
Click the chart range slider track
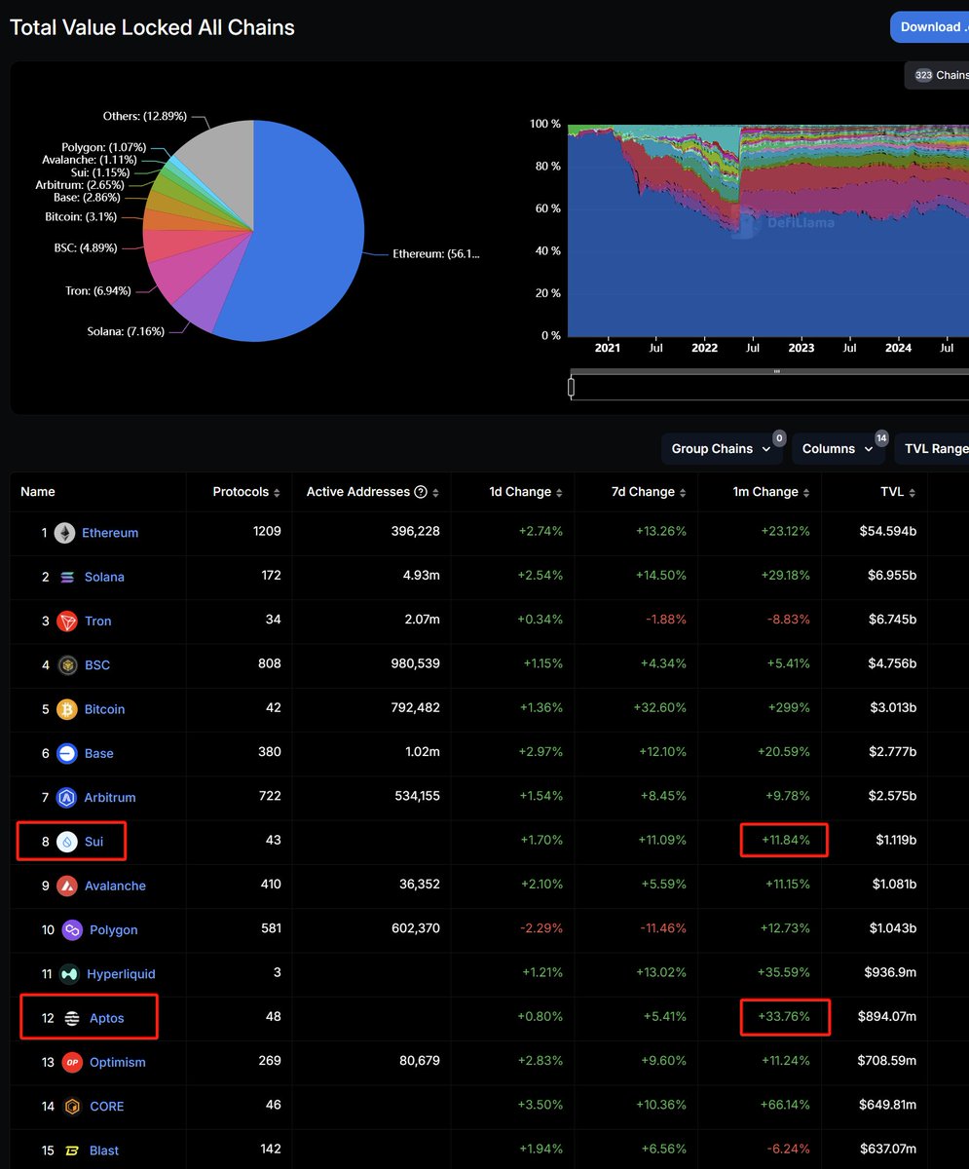point(769,387)
